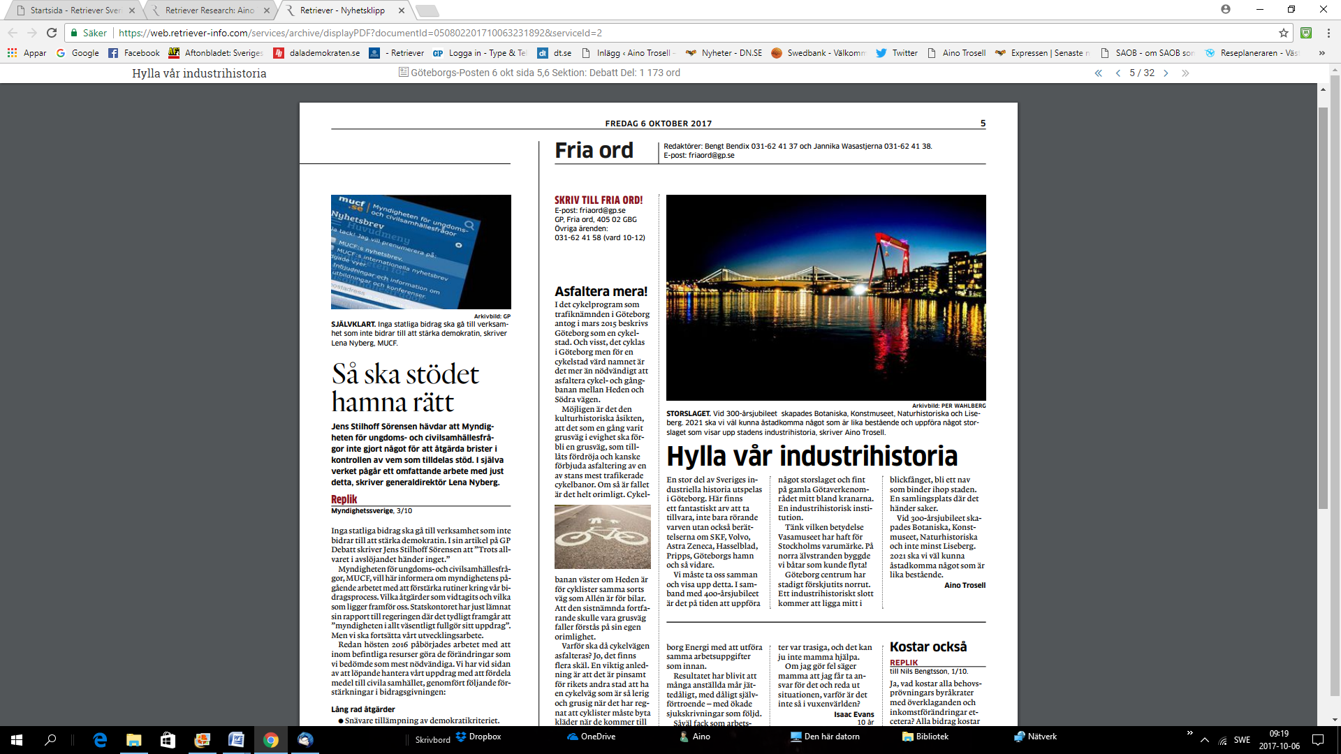Open the Facebook bookmark
This screenshot has height=754, width=1341.
(x=134, y=53)
